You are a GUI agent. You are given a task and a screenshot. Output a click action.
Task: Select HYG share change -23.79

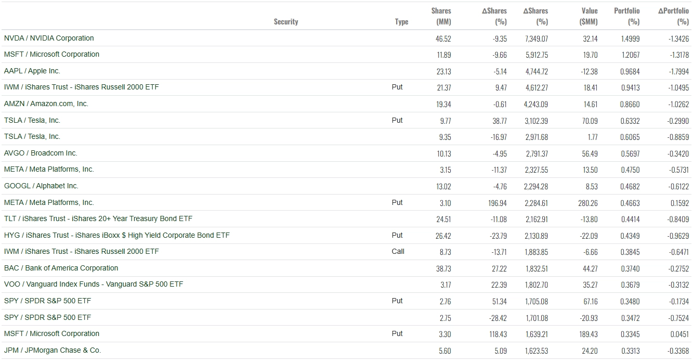[x=498, y=236]
